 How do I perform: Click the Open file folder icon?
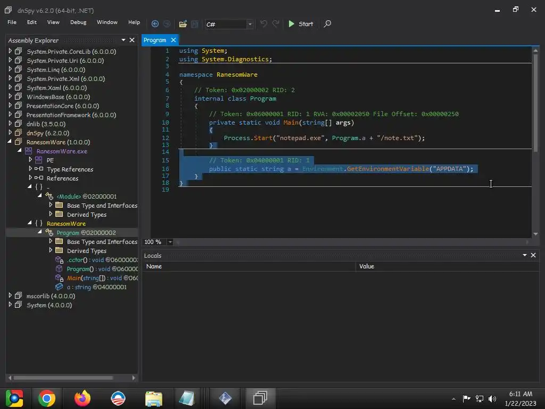click(183, 24)
